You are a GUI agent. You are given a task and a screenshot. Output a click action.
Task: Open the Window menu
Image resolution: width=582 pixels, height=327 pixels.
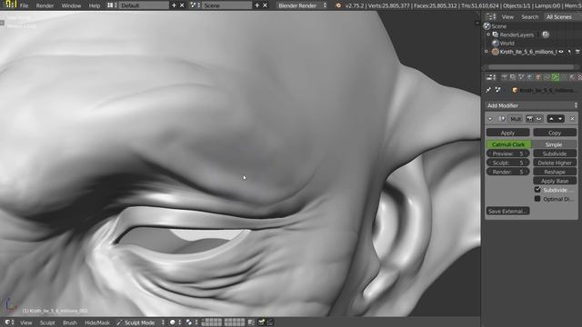click(71, 5)
